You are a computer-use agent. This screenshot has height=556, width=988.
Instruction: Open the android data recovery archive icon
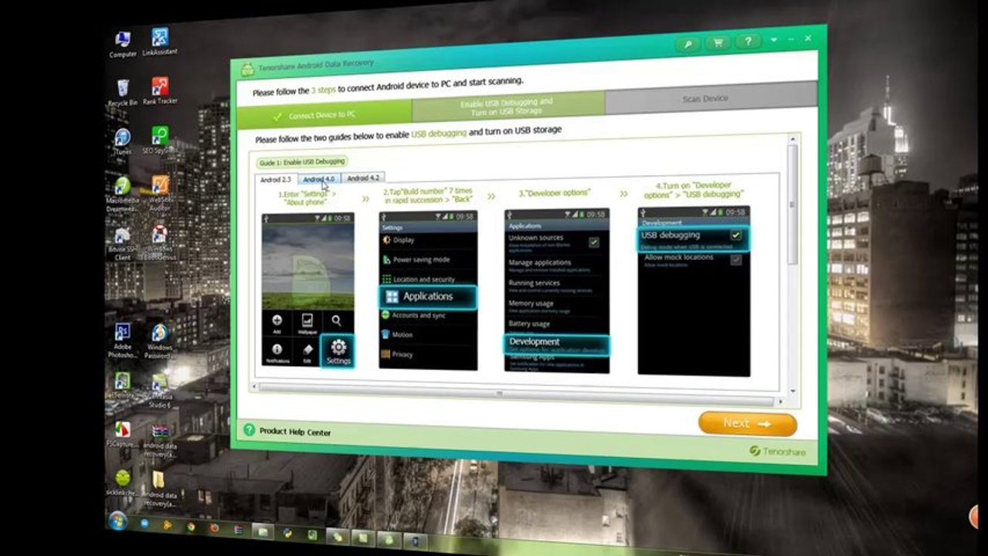coord(160,441)
